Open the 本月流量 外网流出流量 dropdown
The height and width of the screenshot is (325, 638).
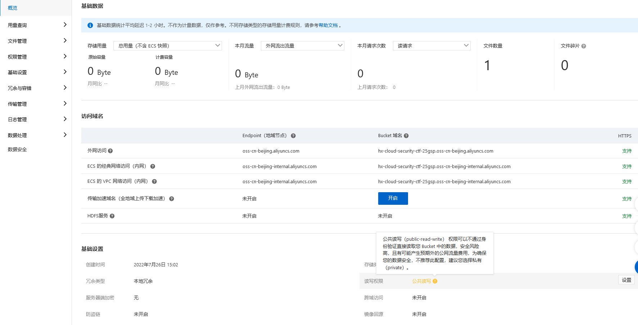click(303, 46)
